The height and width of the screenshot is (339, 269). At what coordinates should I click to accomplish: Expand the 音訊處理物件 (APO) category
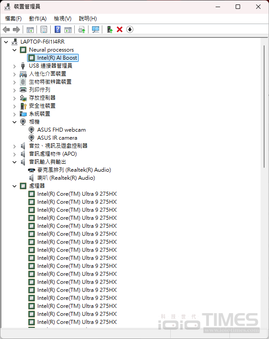coord(15,154)
